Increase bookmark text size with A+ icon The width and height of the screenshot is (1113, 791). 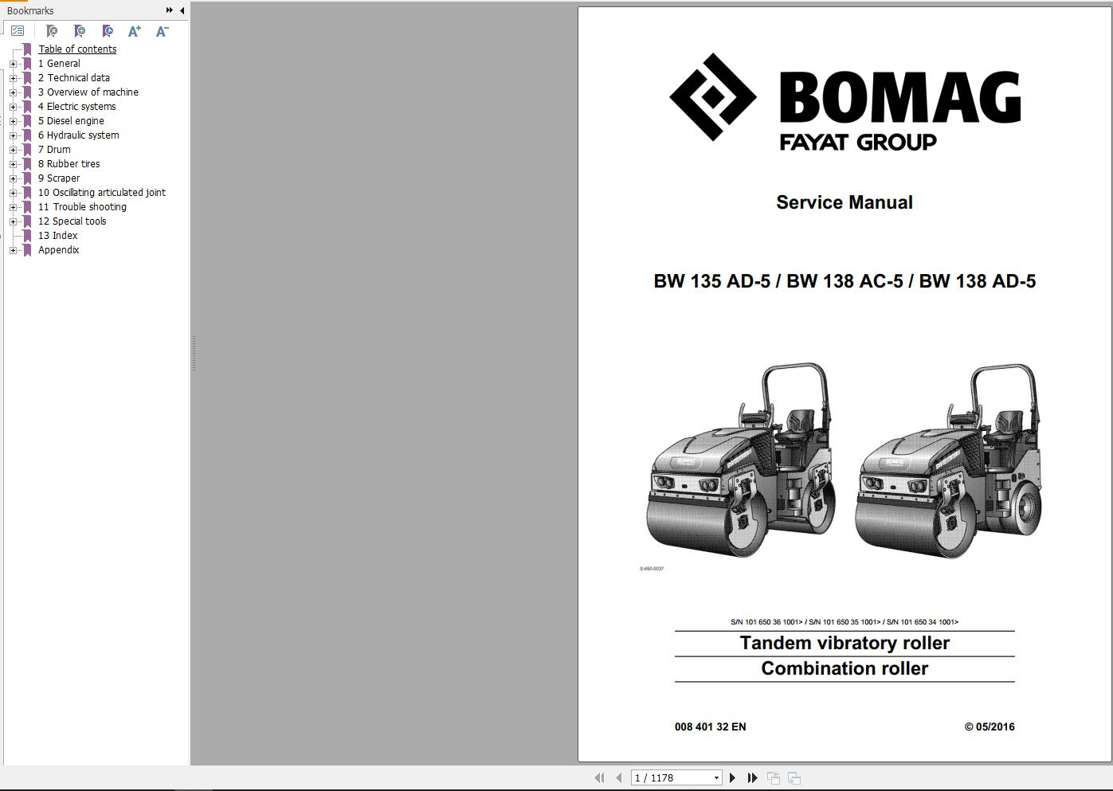coord(134,30)
